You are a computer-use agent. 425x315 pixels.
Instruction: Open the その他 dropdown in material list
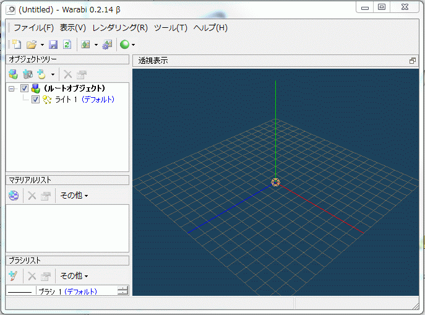click(x=74, y=196)
